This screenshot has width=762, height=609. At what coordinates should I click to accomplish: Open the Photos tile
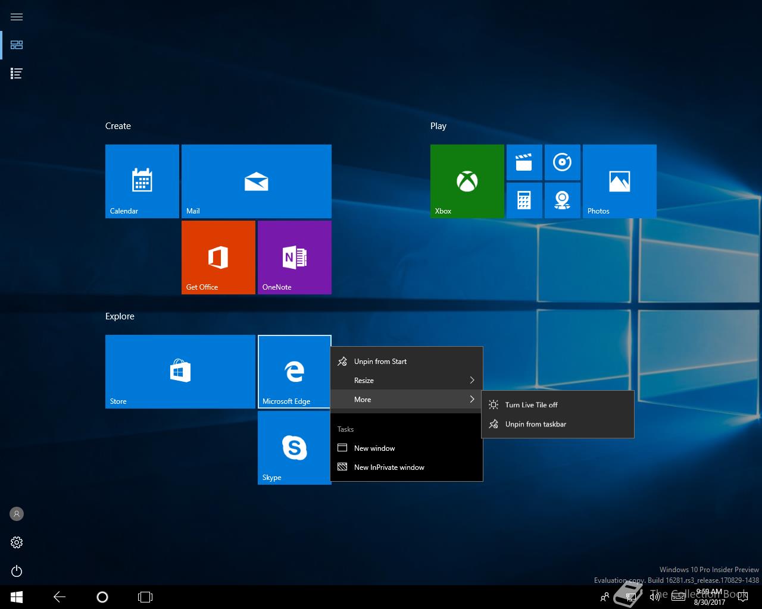620,181
